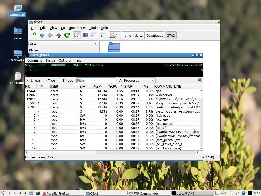
Task: Select the Xorg process row
Action: 112,103
